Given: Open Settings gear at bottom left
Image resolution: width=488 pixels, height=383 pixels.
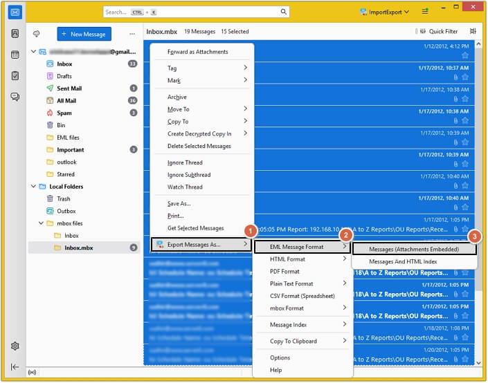Looking at the screenshot, I should pyautogui.click(x=15, y=346).
